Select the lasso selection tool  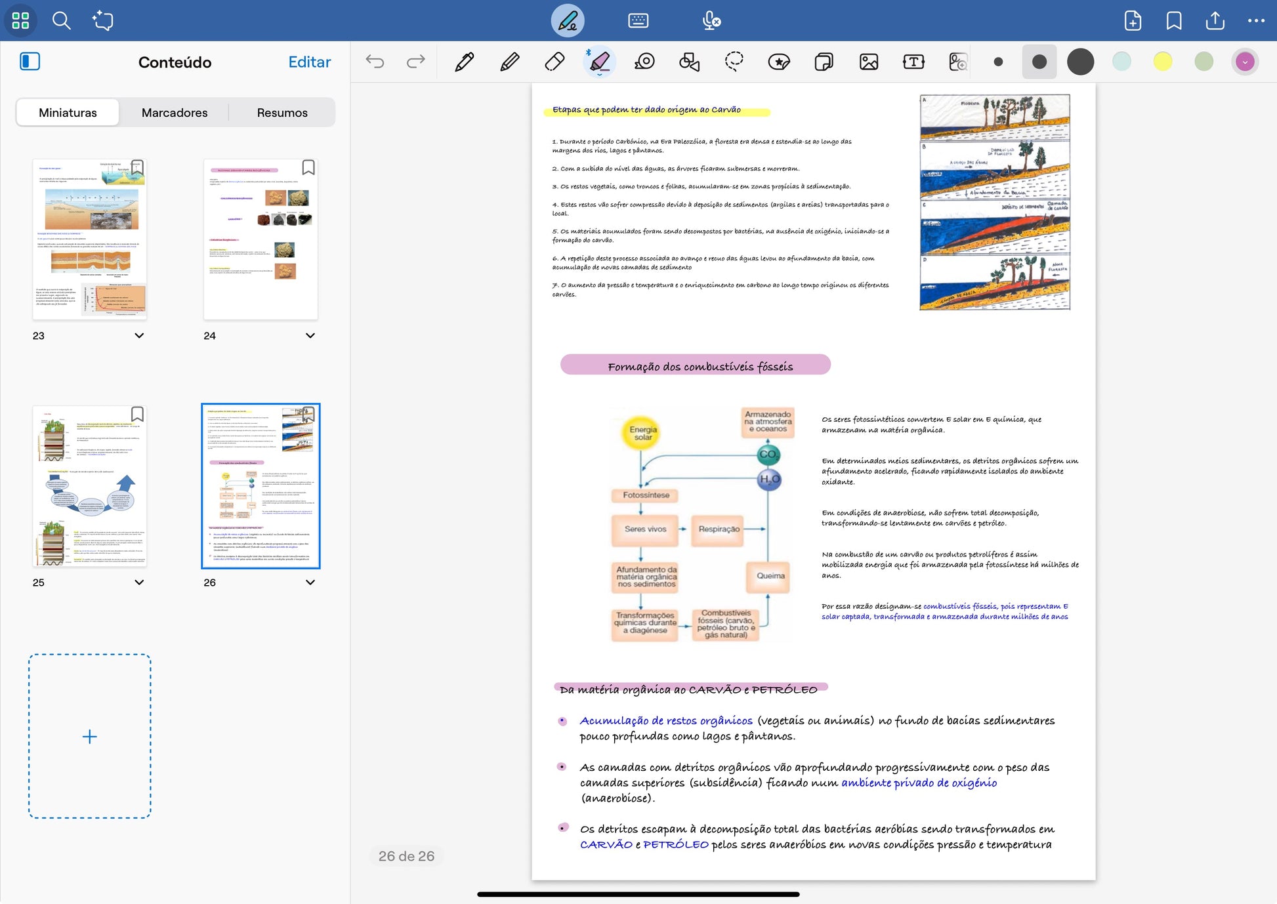(734, 62)
